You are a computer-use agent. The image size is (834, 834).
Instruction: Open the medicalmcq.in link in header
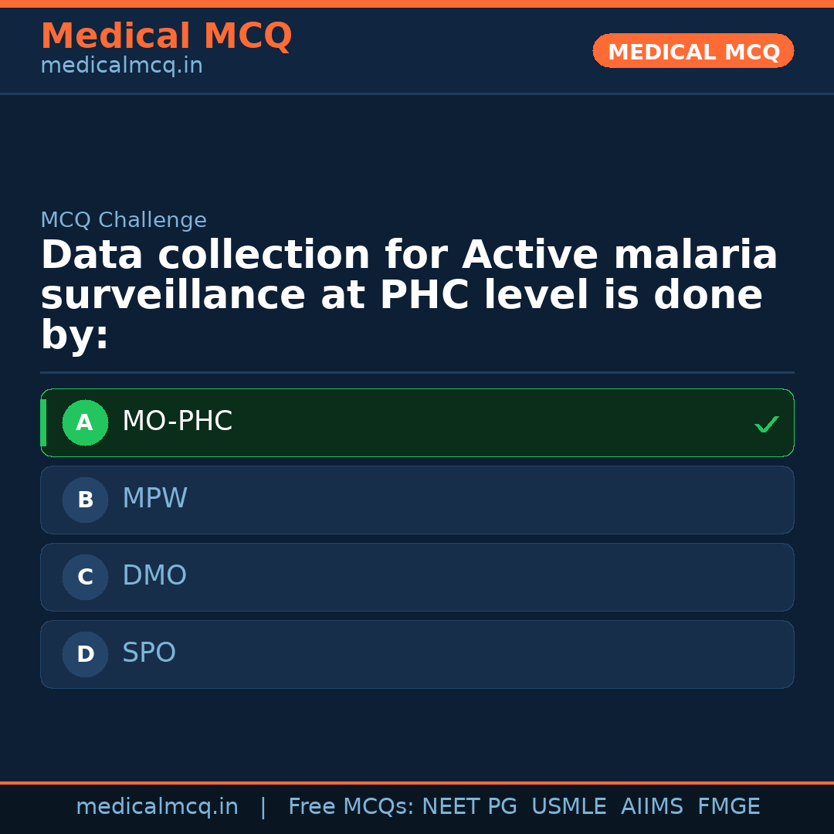121,66
